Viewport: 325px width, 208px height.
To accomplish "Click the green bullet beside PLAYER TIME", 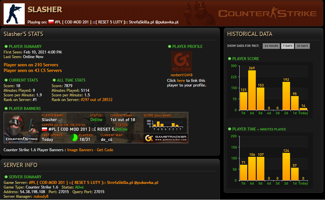I will 229,129.
